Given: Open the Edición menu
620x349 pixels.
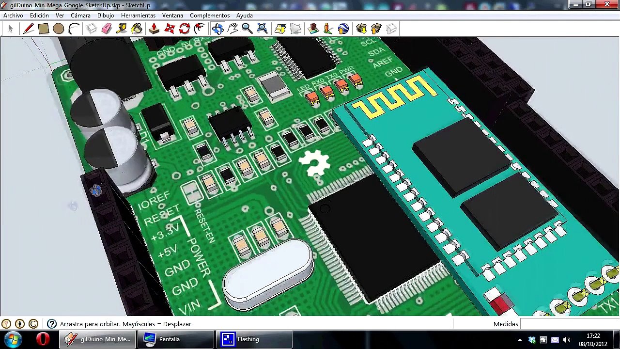Looking at the screenshot, I should click(x=39, y=16).
